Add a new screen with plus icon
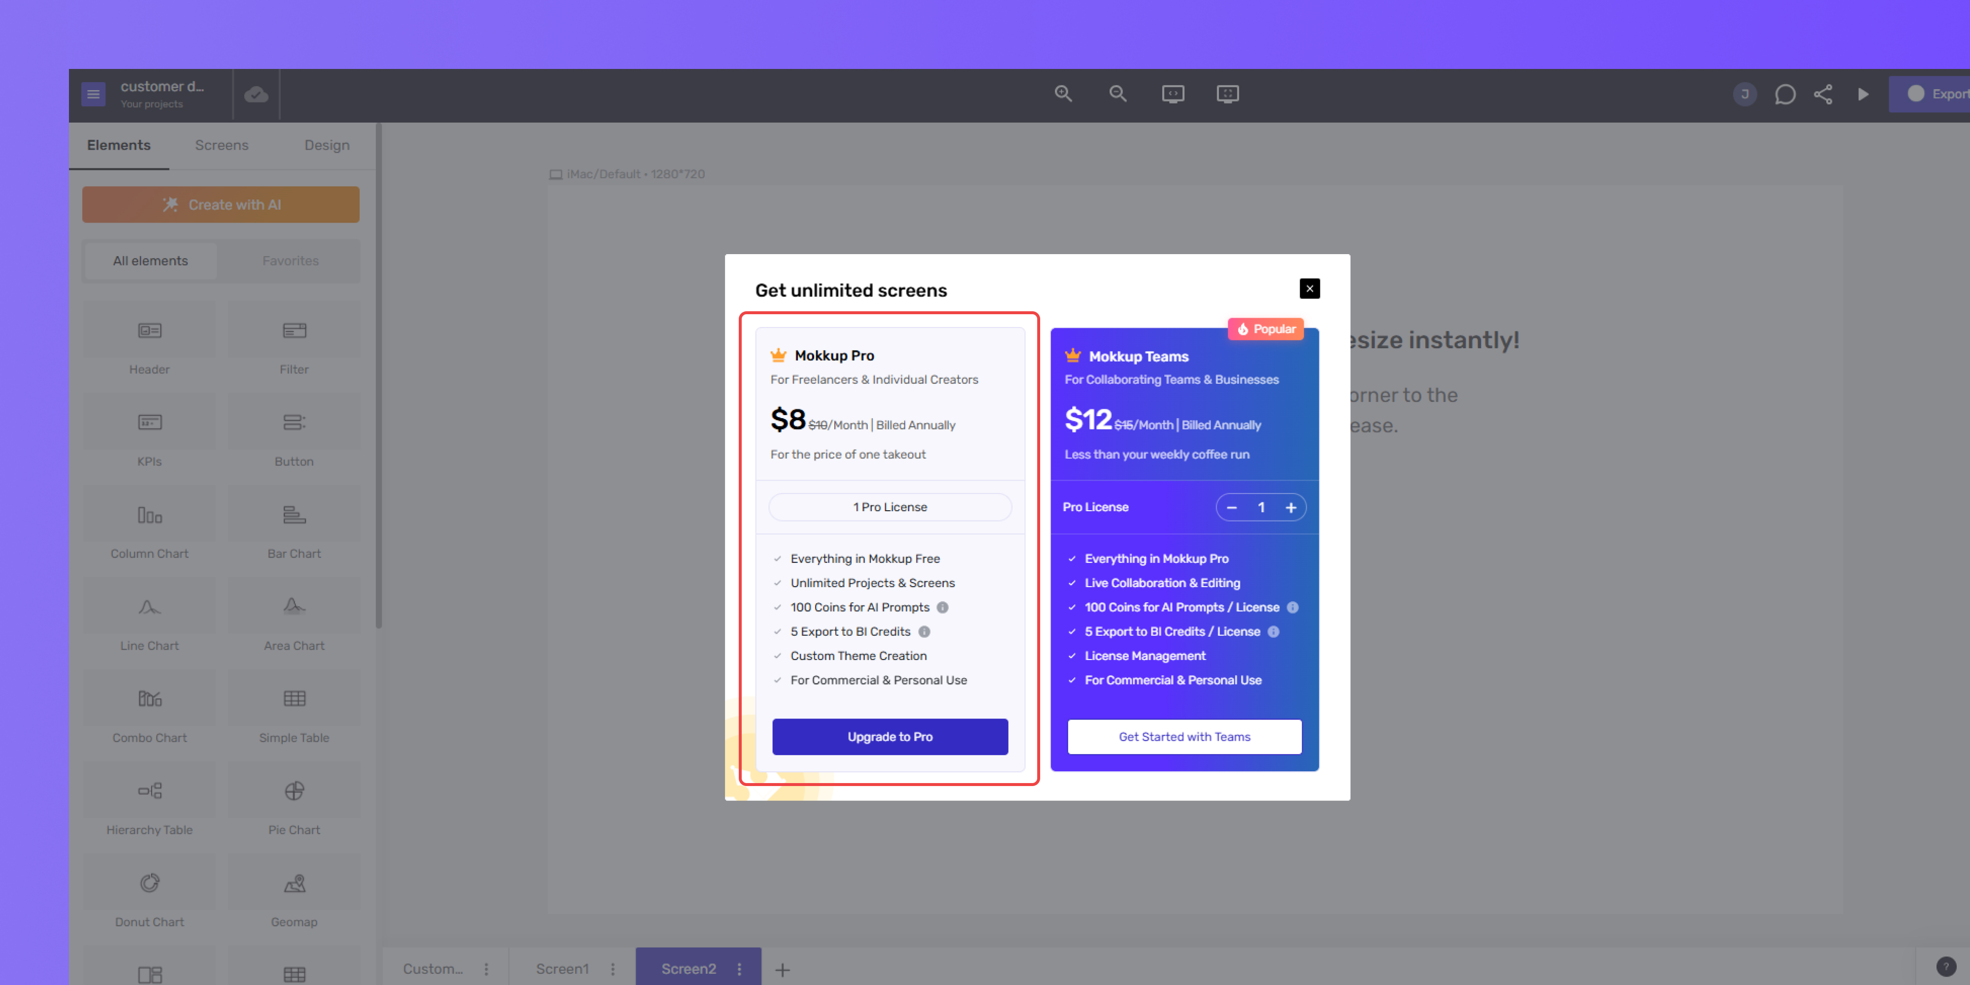This screenshot has width=1970, height=985. (x=783, y=970)
